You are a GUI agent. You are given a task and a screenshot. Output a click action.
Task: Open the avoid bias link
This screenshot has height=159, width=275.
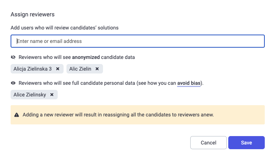[x=189, y=83]
